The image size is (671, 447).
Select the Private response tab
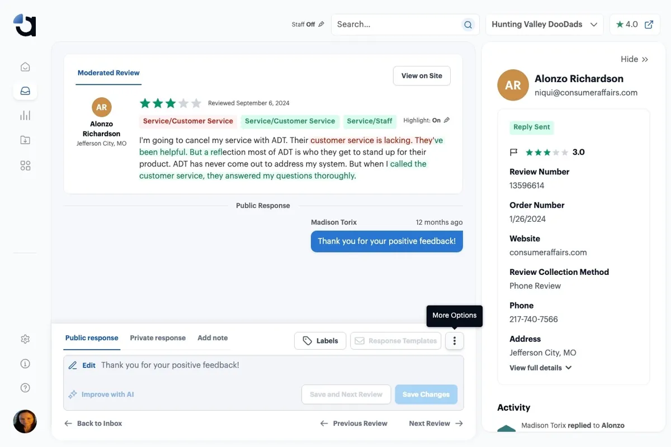click(158, 338)
